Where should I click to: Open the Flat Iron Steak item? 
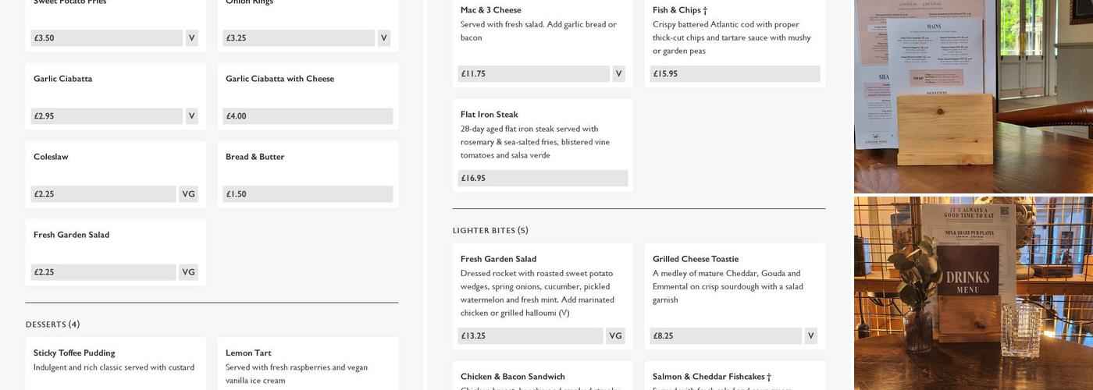490,115
